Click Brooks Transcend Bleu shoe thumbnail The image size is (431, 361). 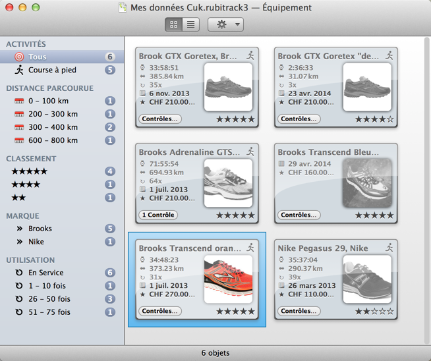pyautogui.click(x=367, y=183)
